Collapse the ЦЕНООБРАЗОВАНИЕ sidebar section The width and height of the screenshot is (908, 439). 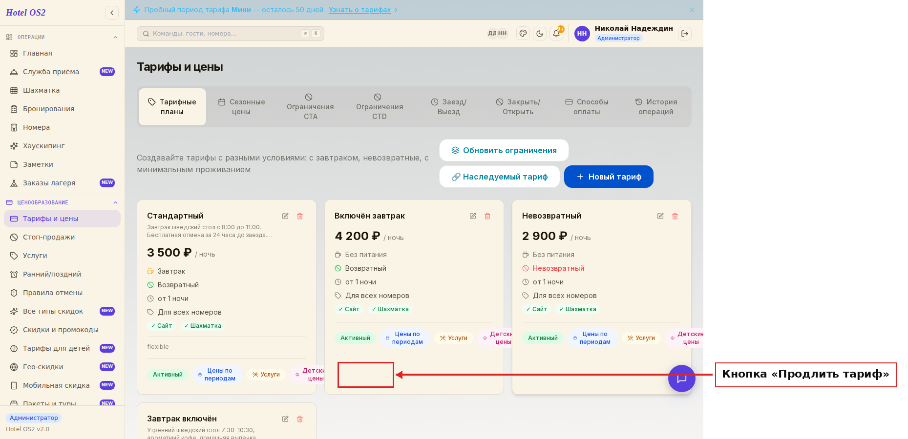click(116, 203)
